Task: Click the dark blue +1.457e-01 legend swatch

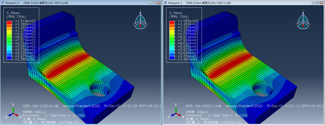Action: click(x=172, y=58)
